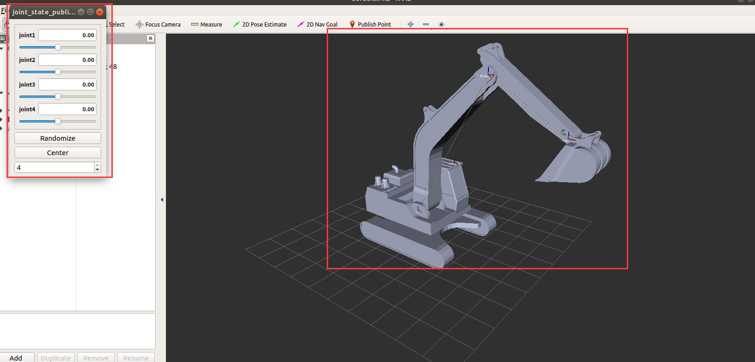Click the blue plus add-tool icon

[411, 24]
